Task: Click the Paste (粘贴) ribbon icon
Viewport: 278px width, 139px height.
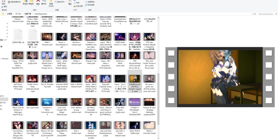Action: [3, 1]
